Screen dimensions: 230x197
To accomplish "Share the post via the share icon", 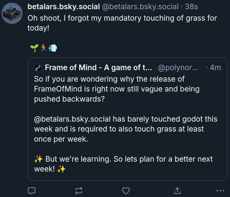I will [177, 191].
